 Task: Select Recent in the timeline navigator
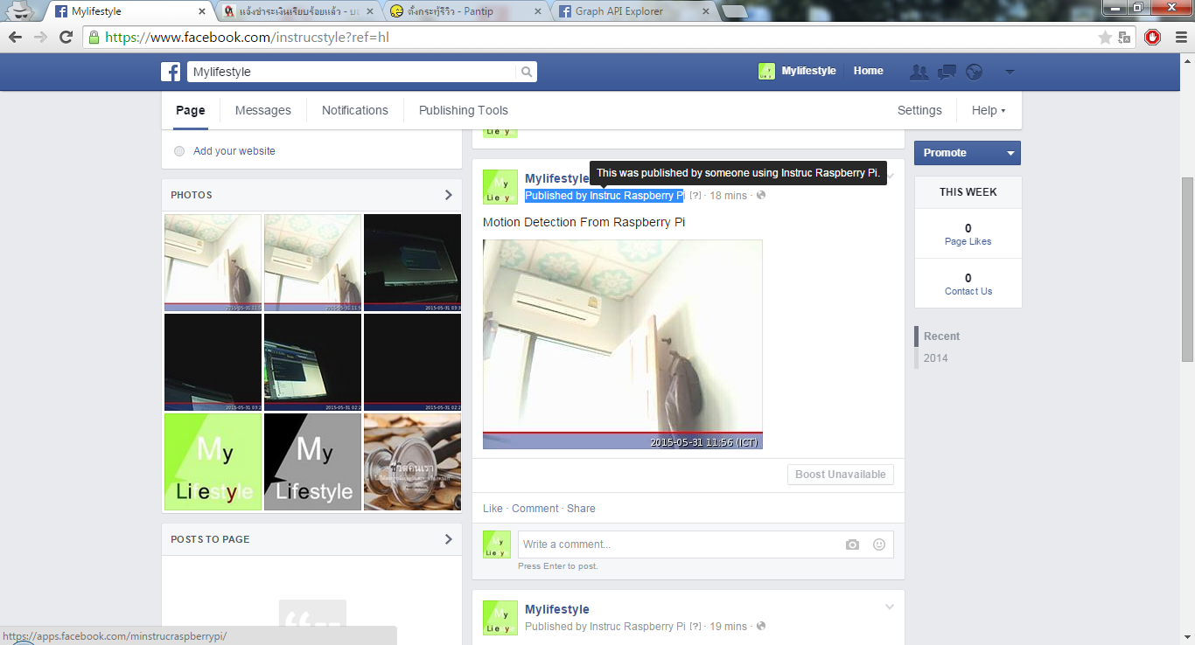click(941, 336)
